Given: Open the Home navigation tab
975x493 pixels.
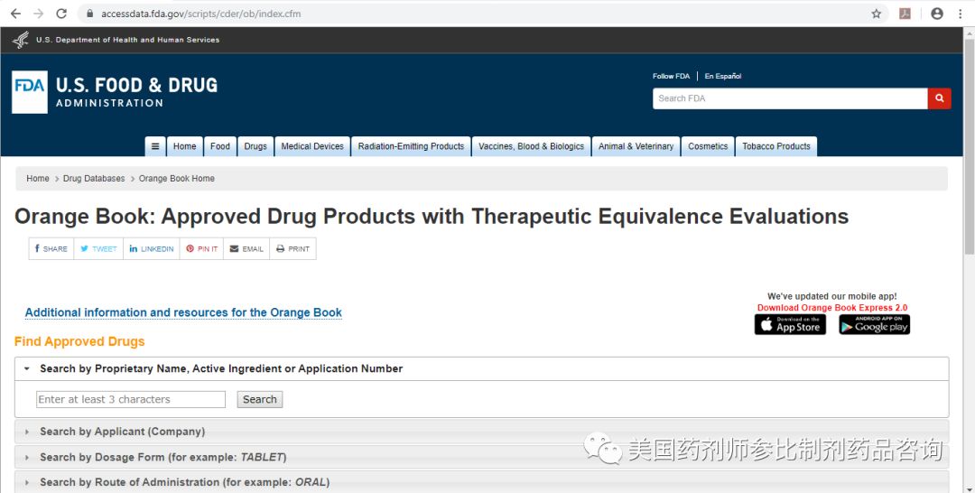Looking at the screenshot, I should 185,146.
